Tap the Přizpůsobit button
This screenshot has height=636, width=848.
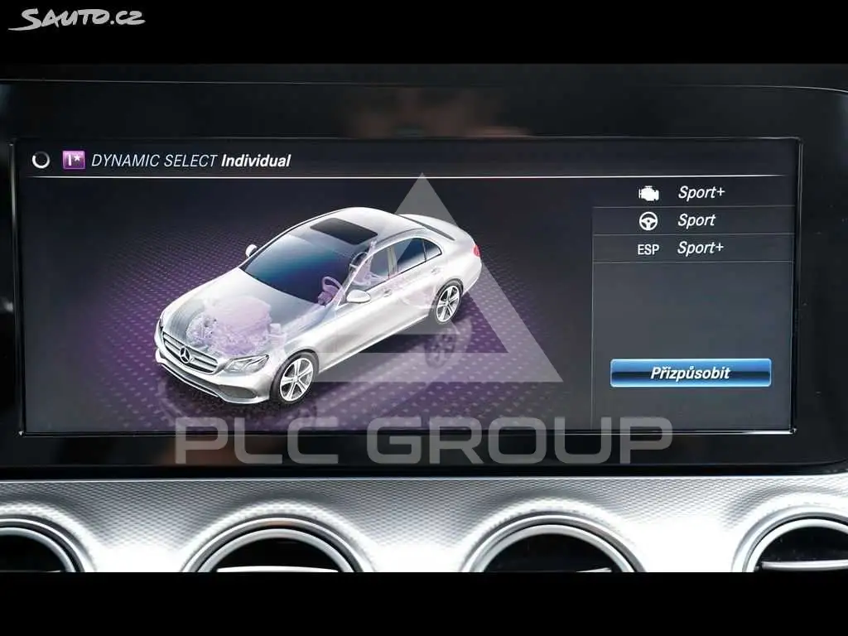[691, 373]
